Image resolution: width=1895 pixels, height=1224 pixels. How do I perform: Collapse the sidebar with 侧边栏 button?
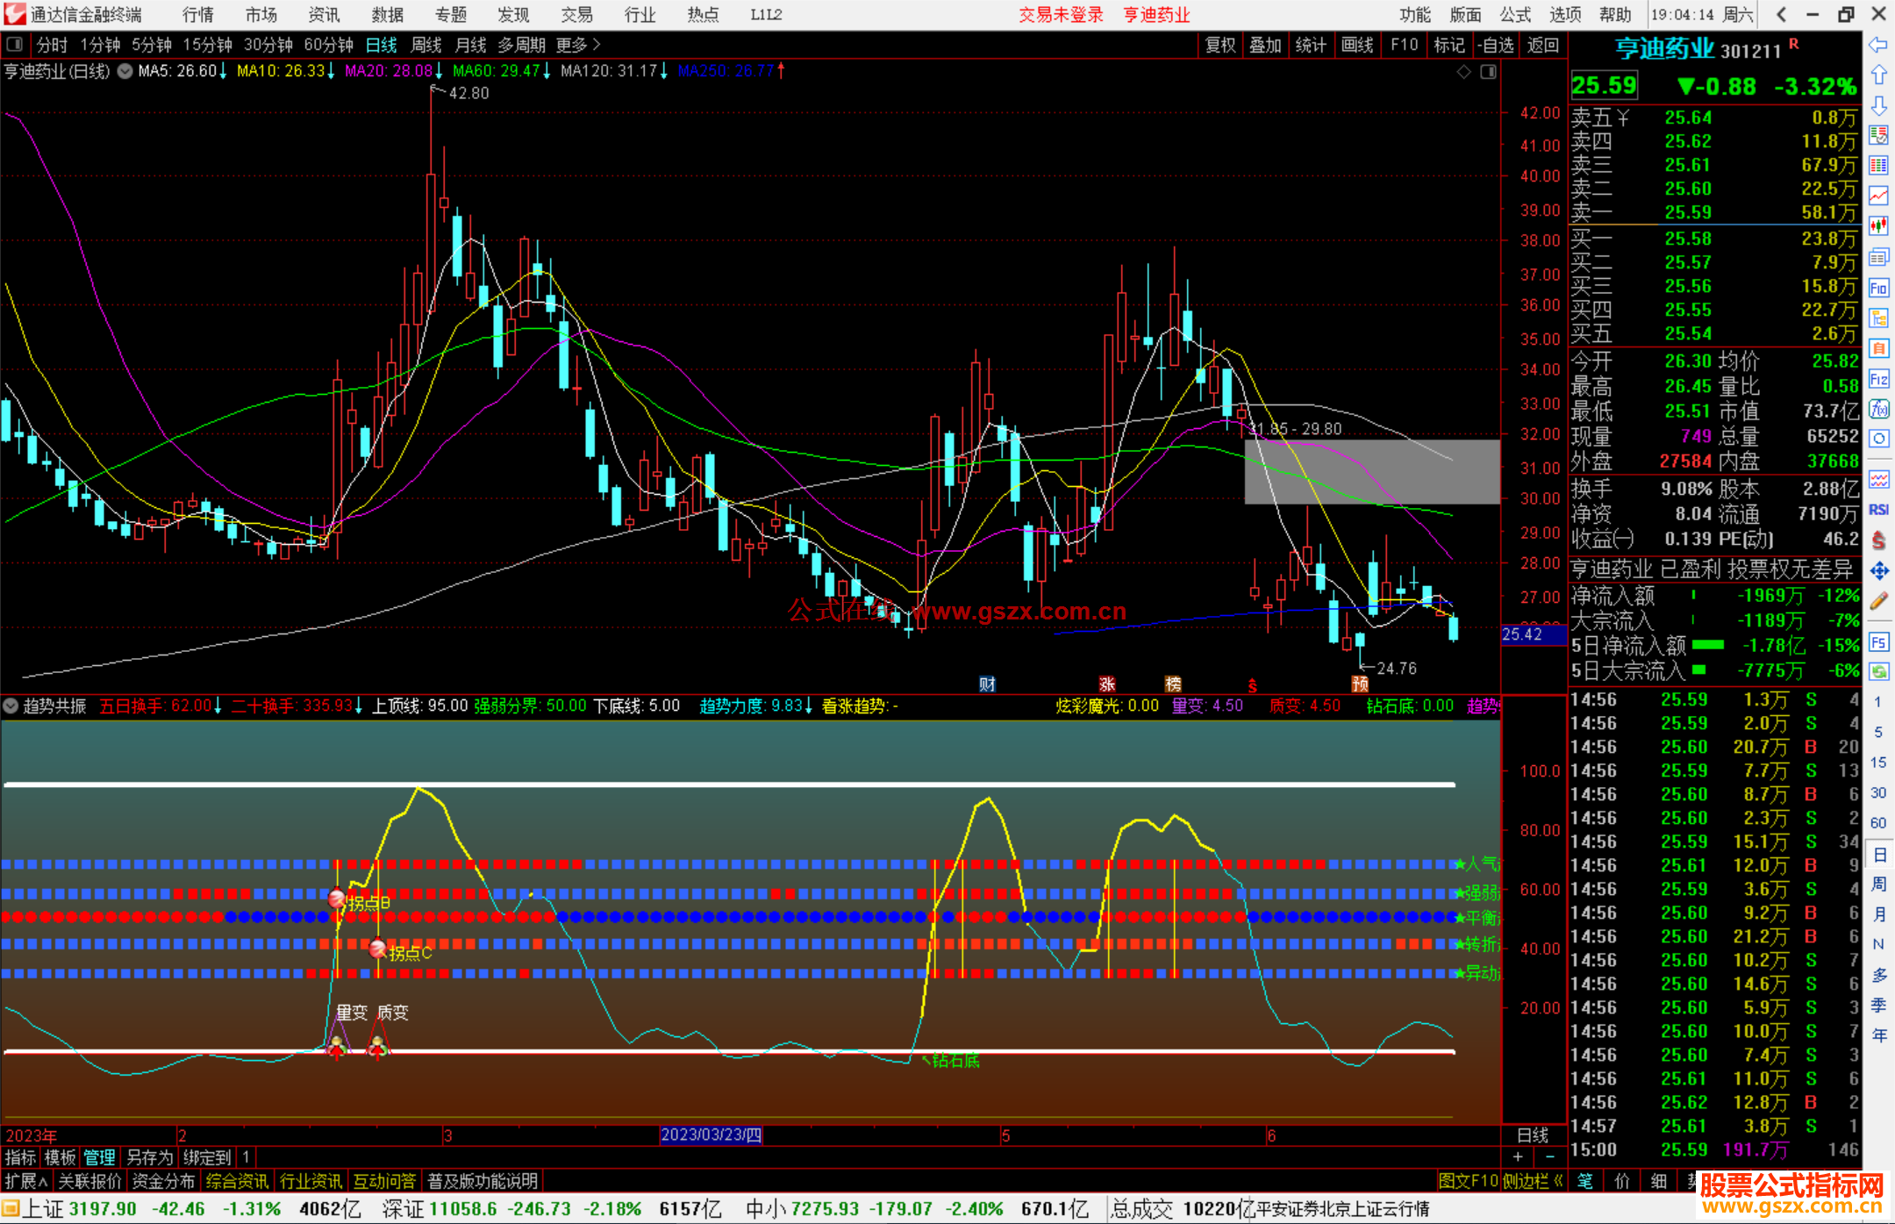click(1531, 1181)
